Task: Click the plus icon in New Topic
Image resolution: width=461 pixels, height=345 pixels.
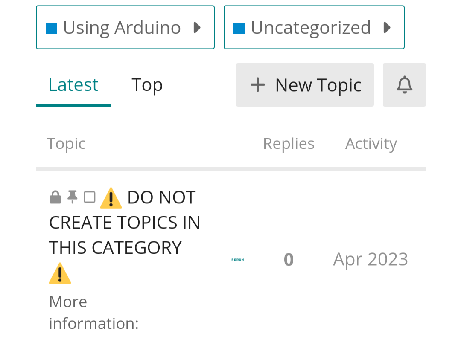Action: tap(258, 85)
